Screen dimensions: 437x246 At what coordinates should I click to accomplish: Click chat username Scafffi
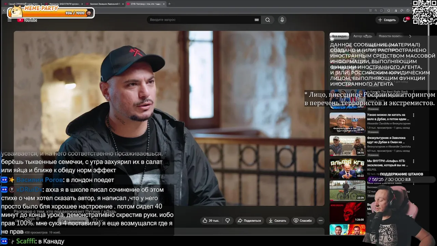click(26, 241)
